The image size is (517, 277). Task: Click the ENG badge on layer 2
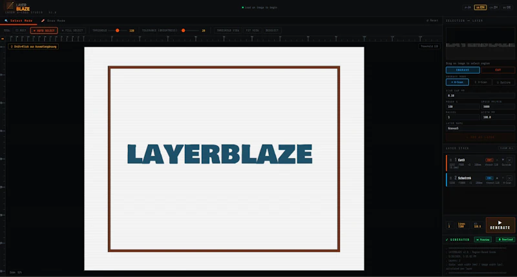(x=489, y=178)
